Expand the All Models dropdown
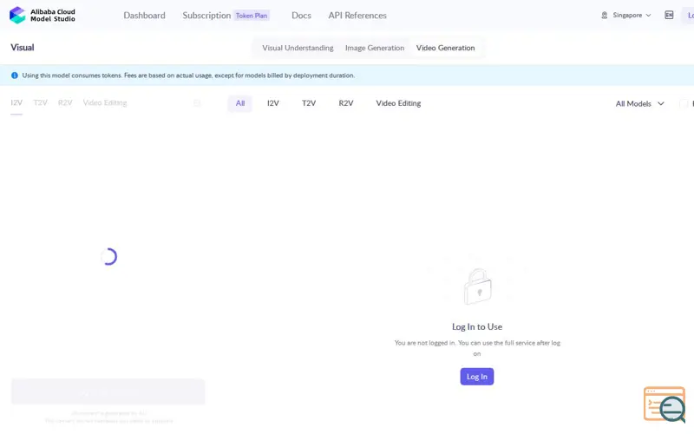Viewport: 694px width, 434px height. click(639, 103)
